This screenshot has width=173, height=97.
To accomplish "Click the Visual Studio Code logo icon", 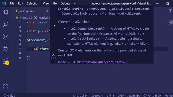I will (4, 4).
